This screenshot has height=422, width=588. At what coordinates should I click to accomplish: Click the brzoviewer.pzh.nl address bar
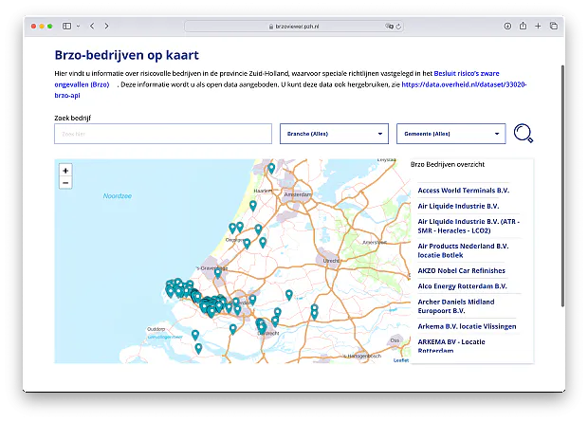(x=294, y=27)
